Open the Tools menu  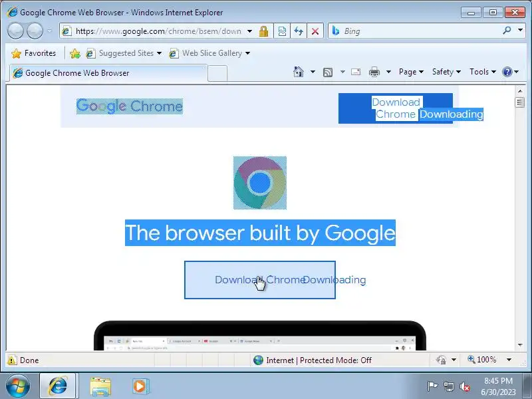(x=483, y=72)
